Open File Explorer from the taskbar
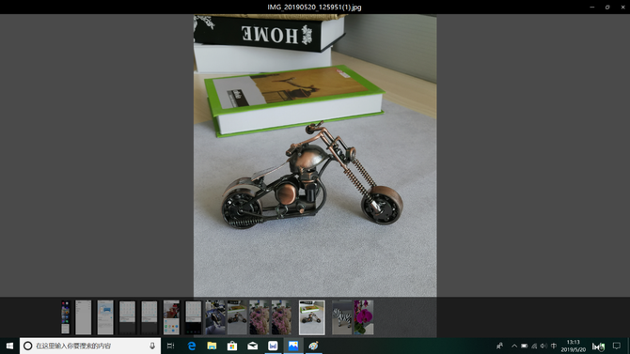 click(212, 346)
